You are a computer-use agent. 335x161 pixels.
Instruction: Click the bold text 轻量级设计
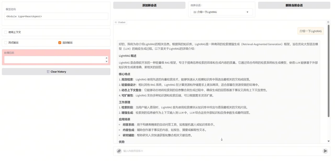coord(129,85)
